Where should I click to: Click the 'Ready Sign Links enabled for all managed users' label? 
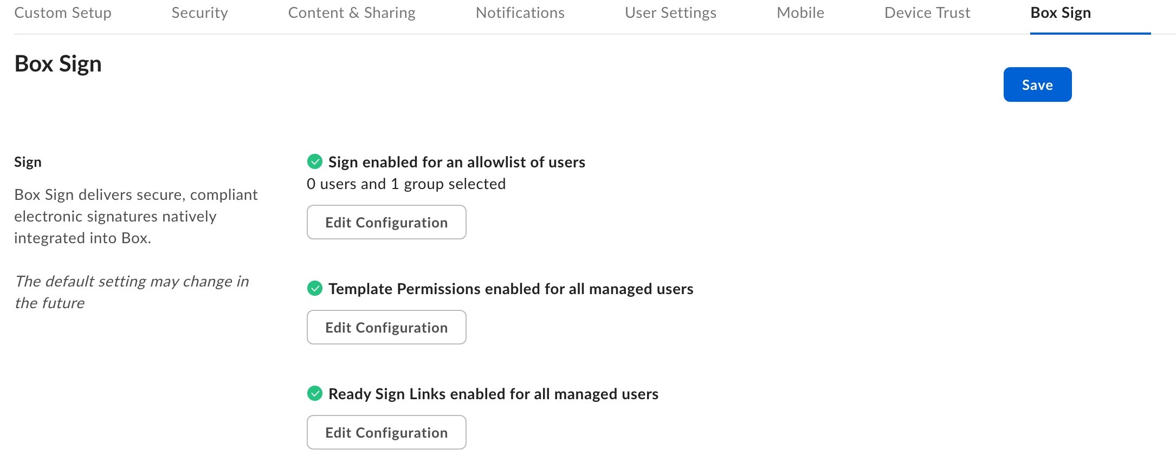tap(493, 394)
